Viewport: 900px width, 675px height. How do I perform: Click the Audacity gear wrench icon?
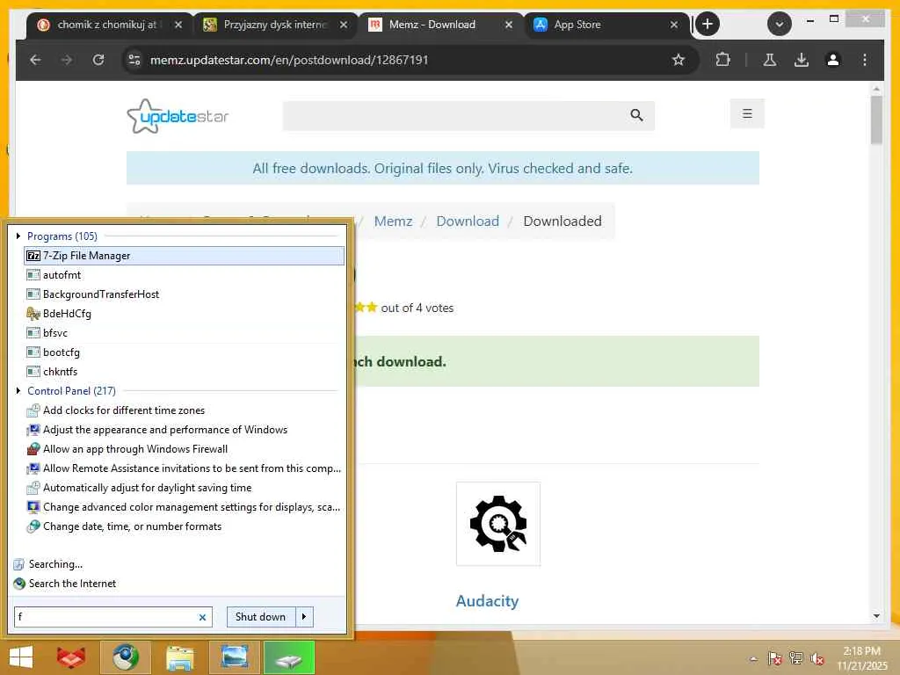click(497, 524)
